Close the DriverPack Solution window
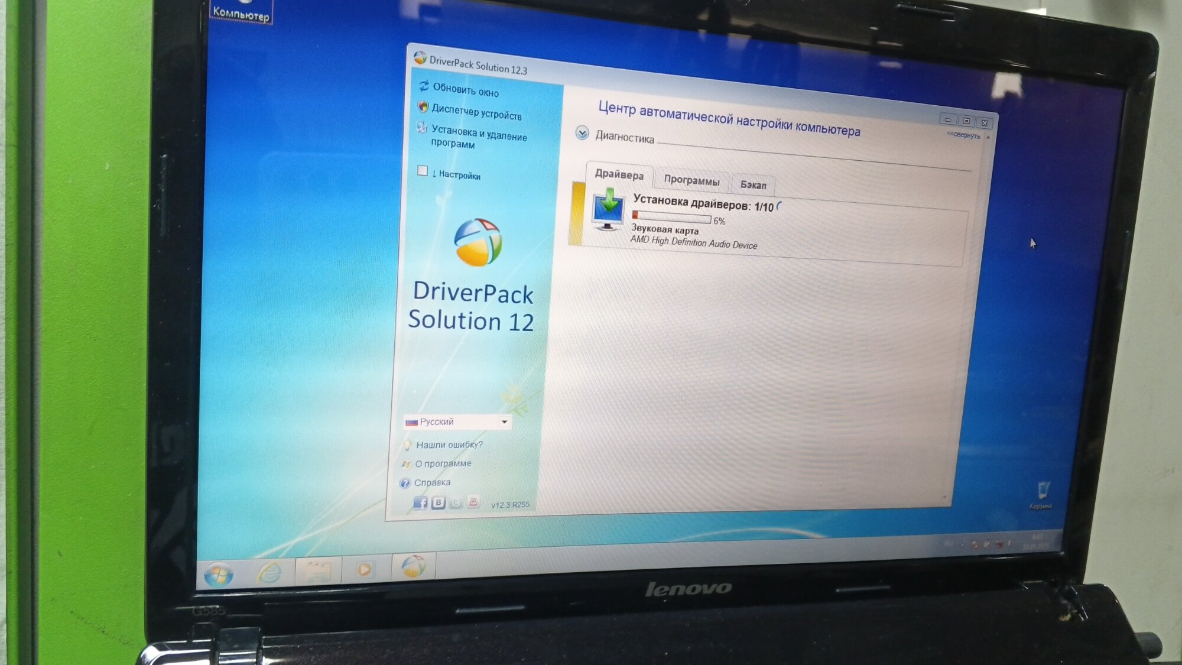 tap(985, 122)
